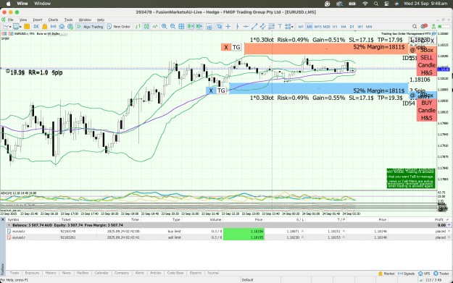Screen dimensions: 453x283
Task: Toggle the Algo Trading button
Action: coord(90,27)
